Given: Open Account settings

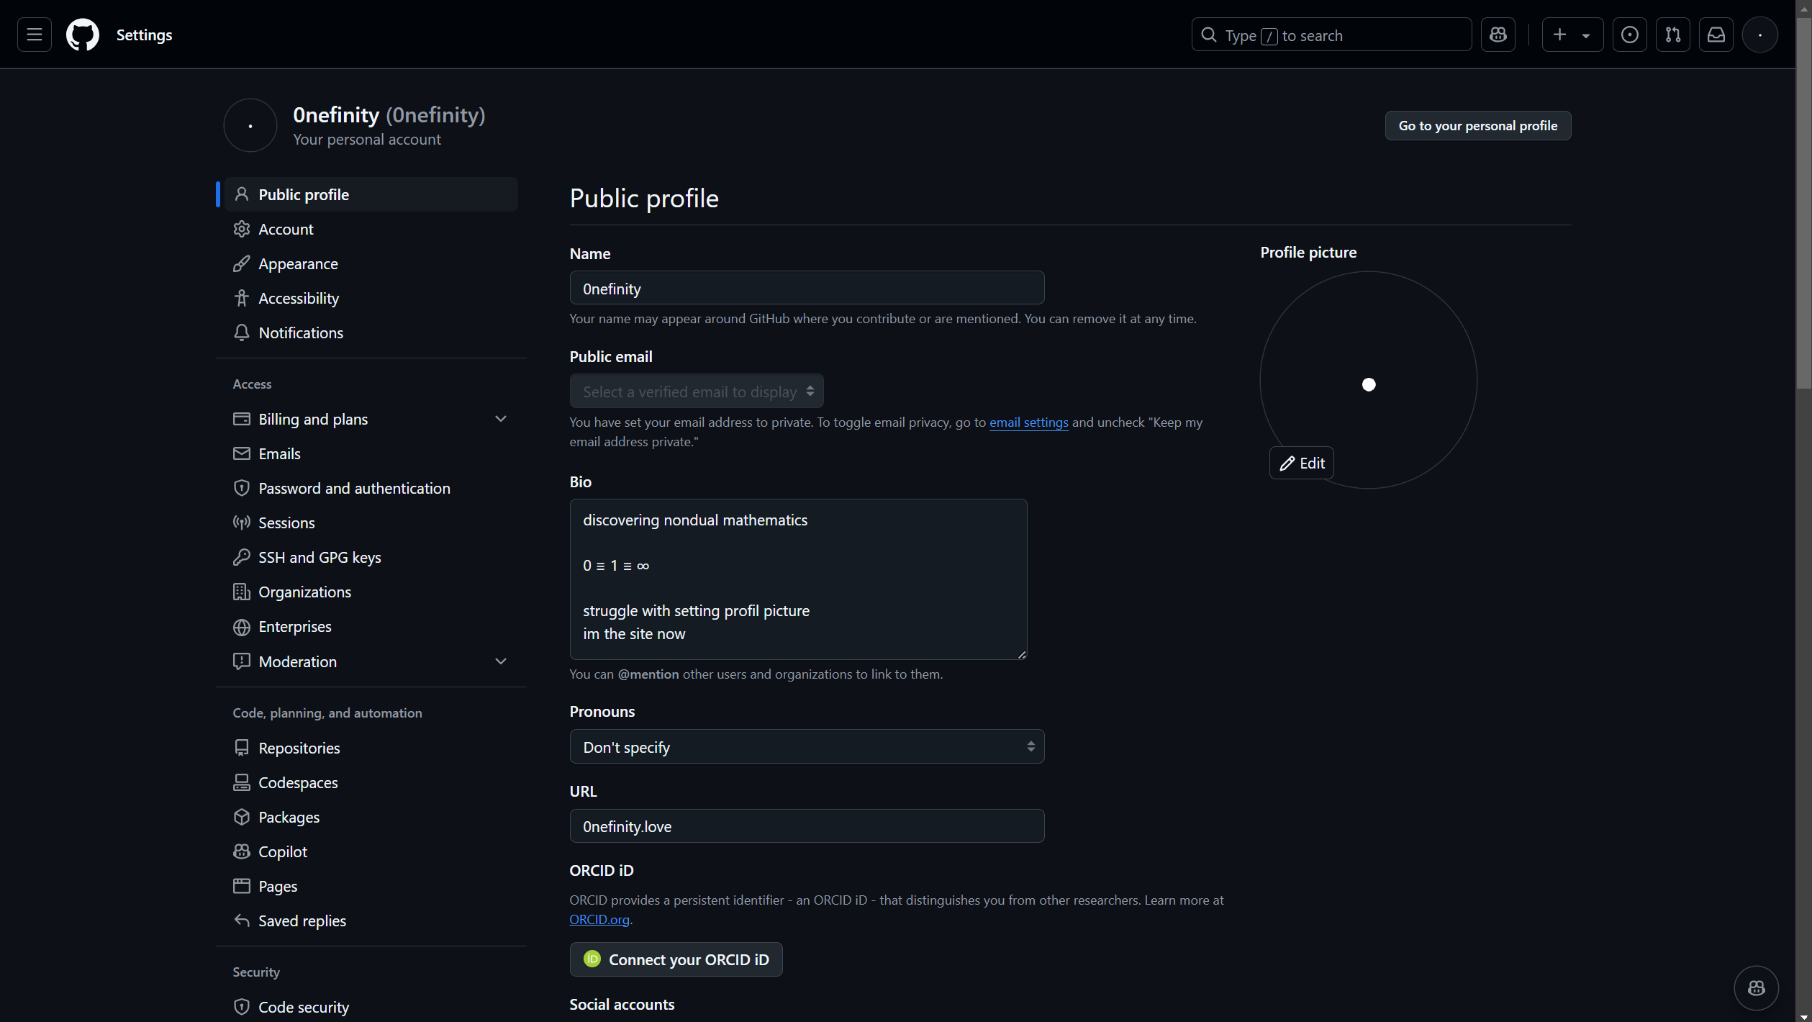Looking at the screenshot, I should [371, 229].
